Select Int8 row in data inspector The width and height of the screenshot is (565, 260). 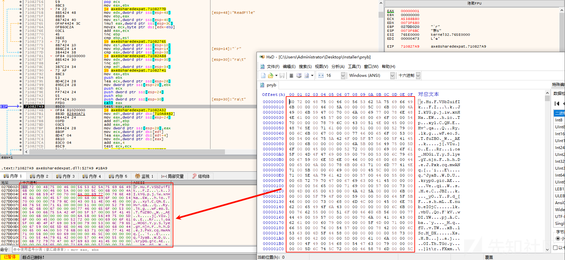click(x=559, y=120)
